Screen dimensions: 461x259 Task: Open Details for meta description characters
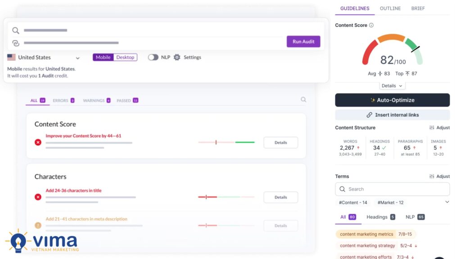click(281, 226)
